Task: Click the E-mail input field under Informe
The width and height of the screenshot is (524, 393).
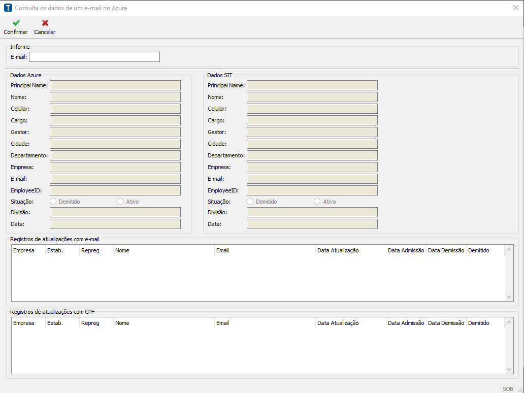Action: [x=94, y=57]
